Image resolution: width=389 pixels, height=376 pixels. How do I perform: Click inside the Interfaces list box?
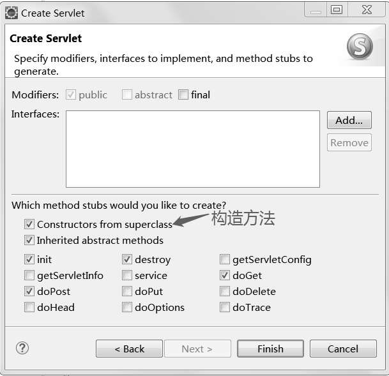[192, 149]
